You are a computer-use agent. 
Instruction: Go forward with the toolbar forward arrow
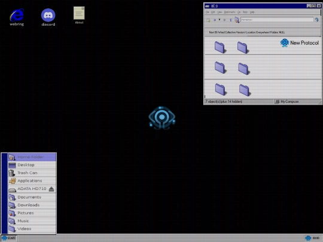224,20
